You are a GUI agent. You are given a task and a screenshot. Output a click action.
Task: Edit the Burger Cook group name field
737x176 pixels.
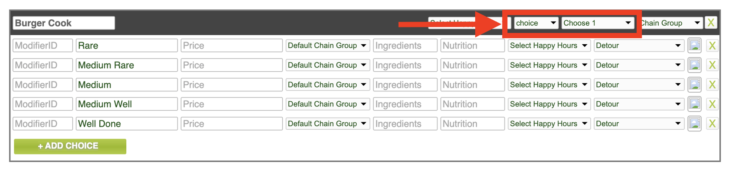[64, 23]
